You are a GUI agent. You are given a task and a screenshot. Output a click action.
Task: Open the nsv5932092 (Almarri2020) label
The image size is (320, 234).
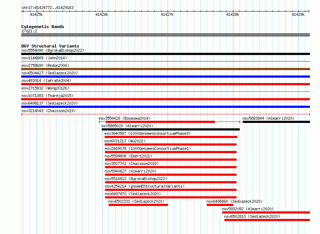[x=248, y=209]
